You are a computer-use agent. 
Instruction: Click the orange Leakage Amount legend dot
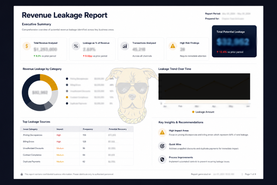click(193, 112)
